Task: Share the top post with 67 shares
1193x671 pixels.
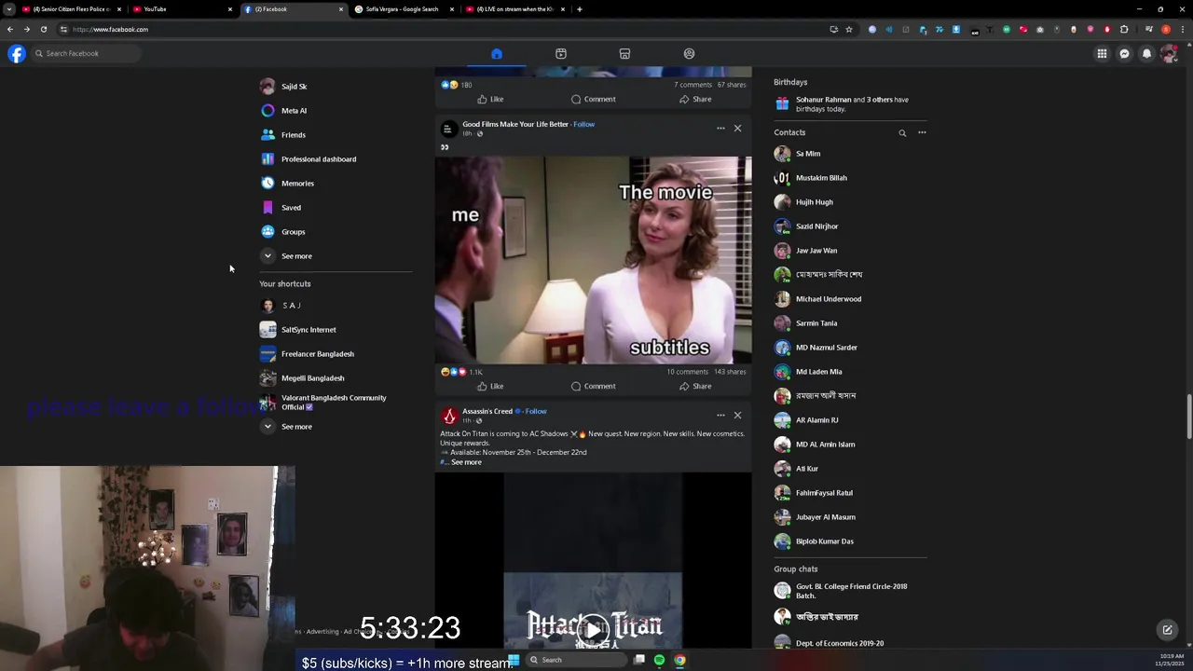Action: pos(695,99)
